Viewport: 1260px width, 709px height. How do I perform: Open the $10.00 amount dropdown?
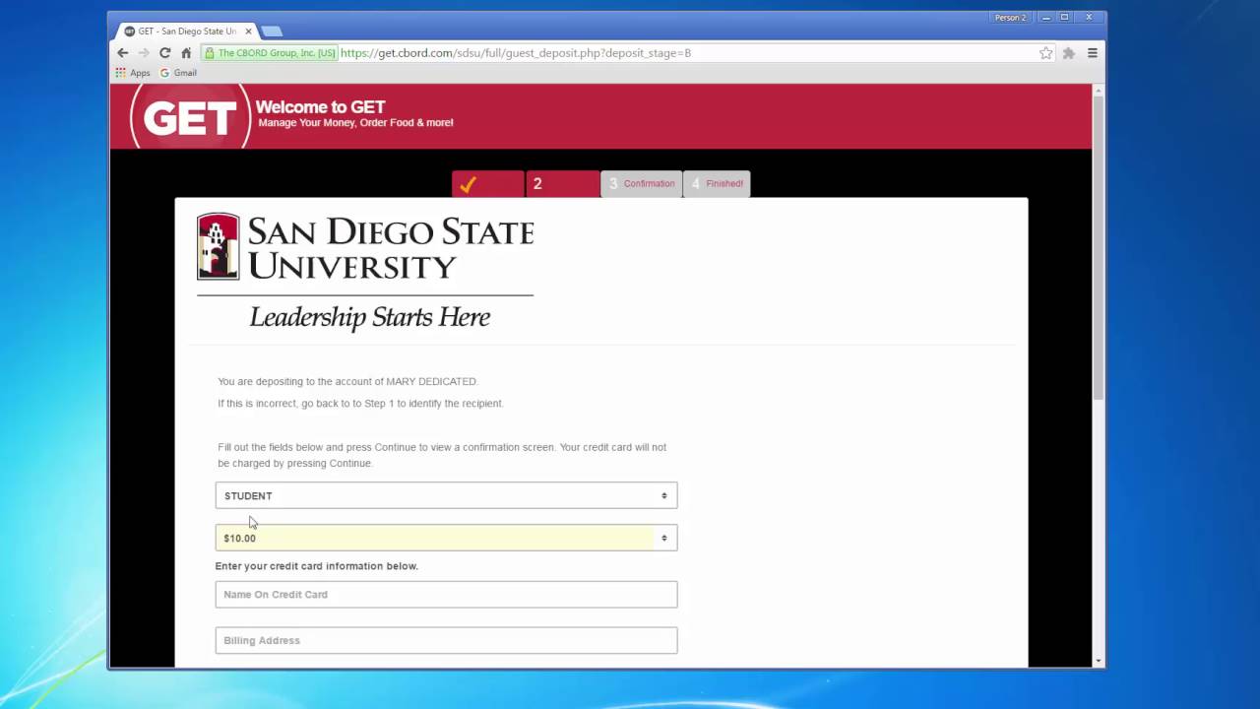click(x=446, y=538)
